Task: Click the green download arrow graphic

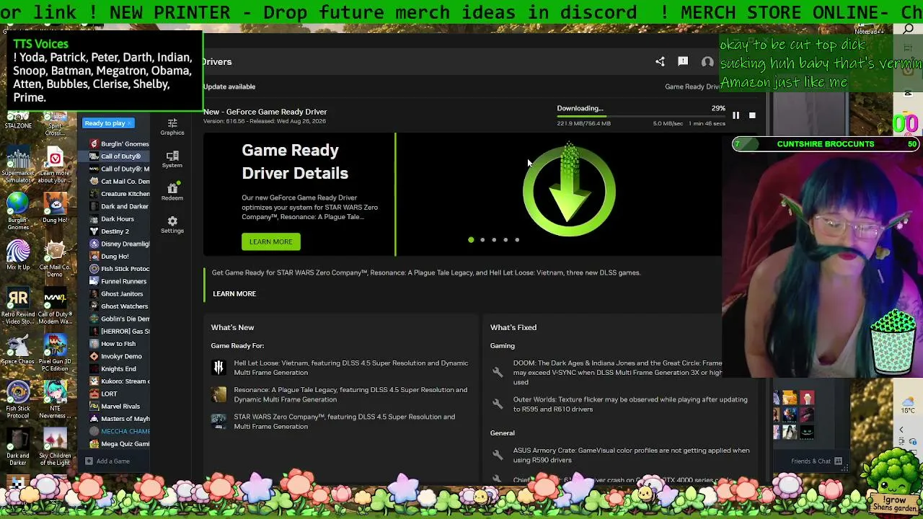Action: 569,190
